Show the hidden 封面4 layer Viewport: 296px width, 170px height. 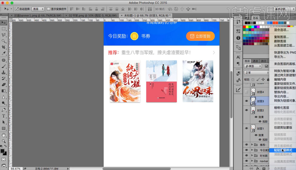tap(246, 92)
